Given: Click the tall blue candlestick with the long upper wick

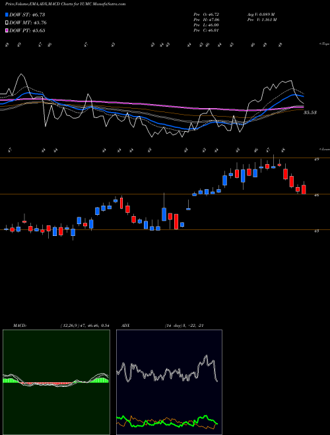Looking at the screenshot, I should (x=164, y=214).
